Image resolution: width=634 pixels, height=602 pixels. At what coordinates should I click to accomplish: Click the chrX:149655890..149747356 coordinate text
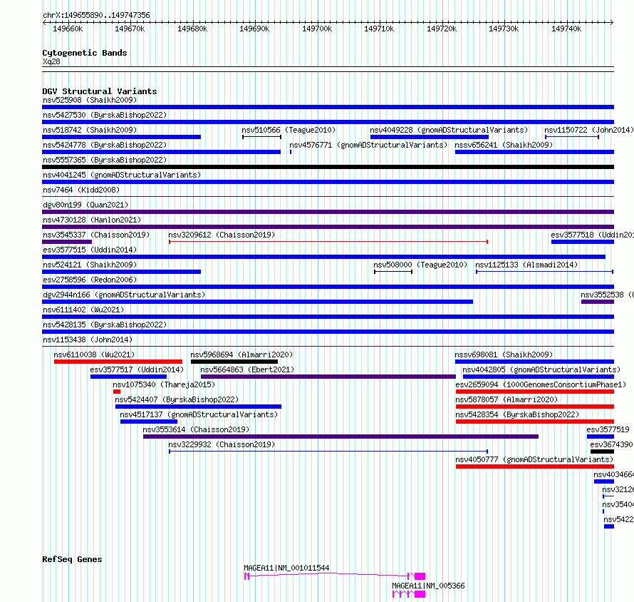pos(96,16)
